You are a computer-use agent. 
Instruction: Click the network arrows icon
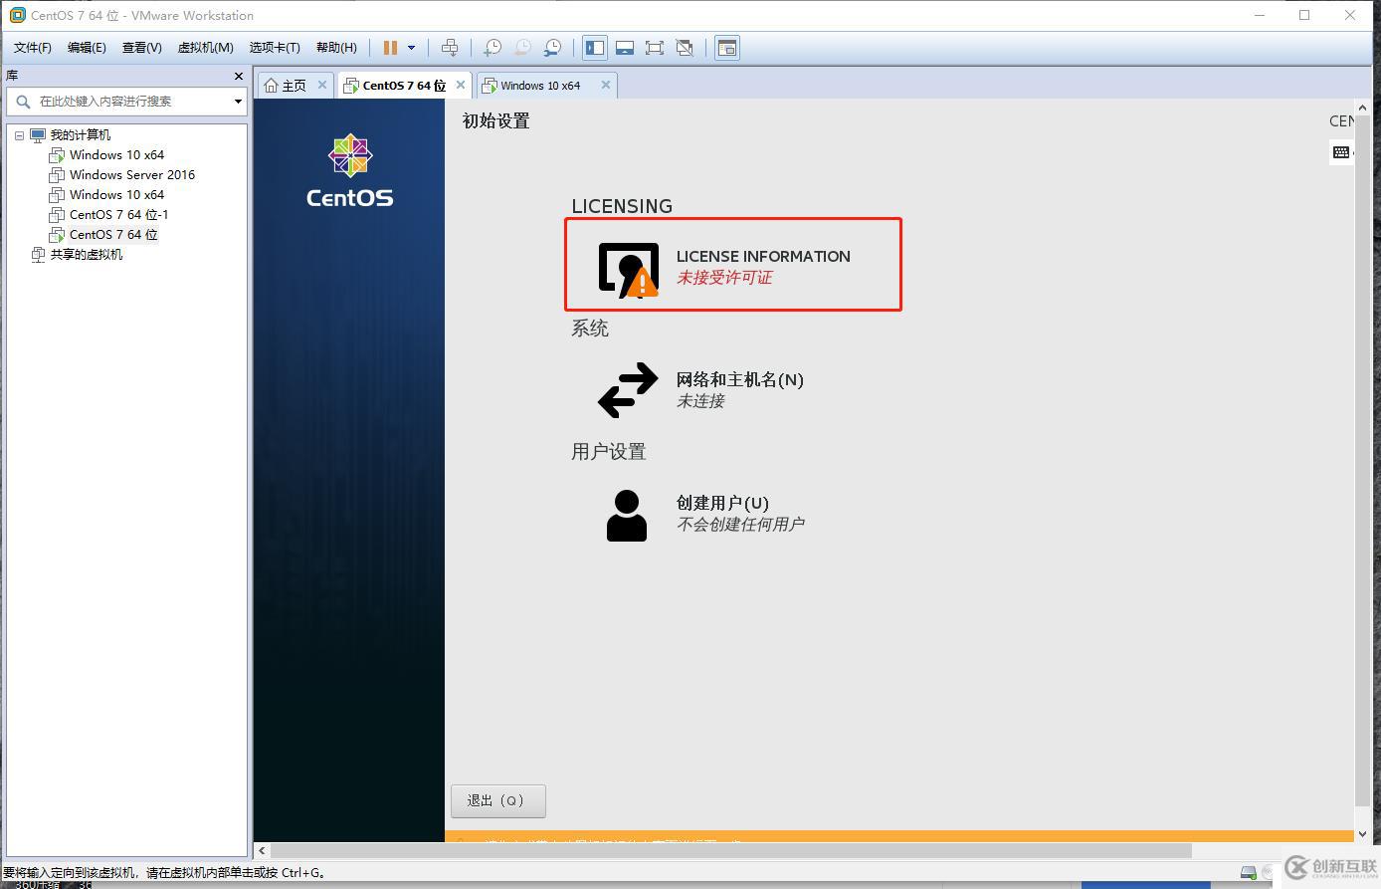(x=628, y=389)
